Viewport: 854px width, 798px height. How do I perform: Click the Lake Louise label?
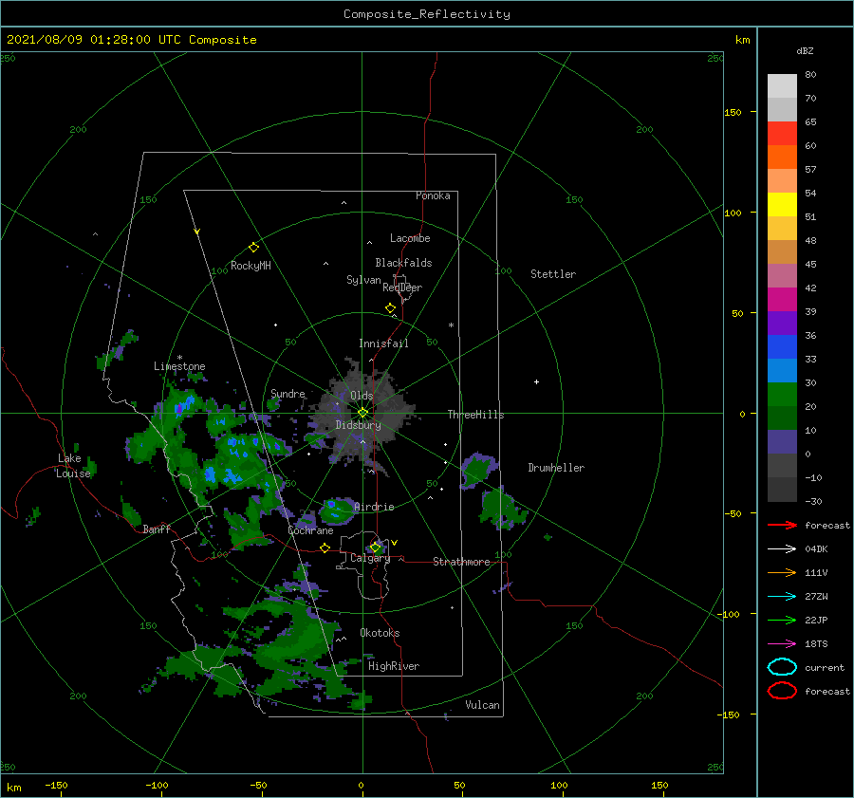click(x=73, y=466)
